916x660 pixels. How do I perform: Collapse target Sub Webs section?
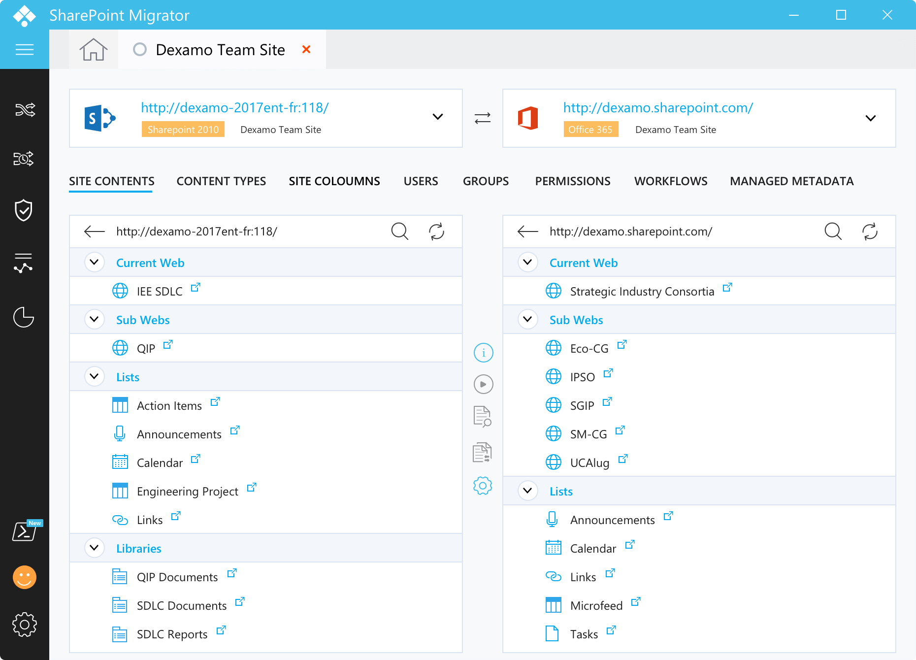[527, 319]
